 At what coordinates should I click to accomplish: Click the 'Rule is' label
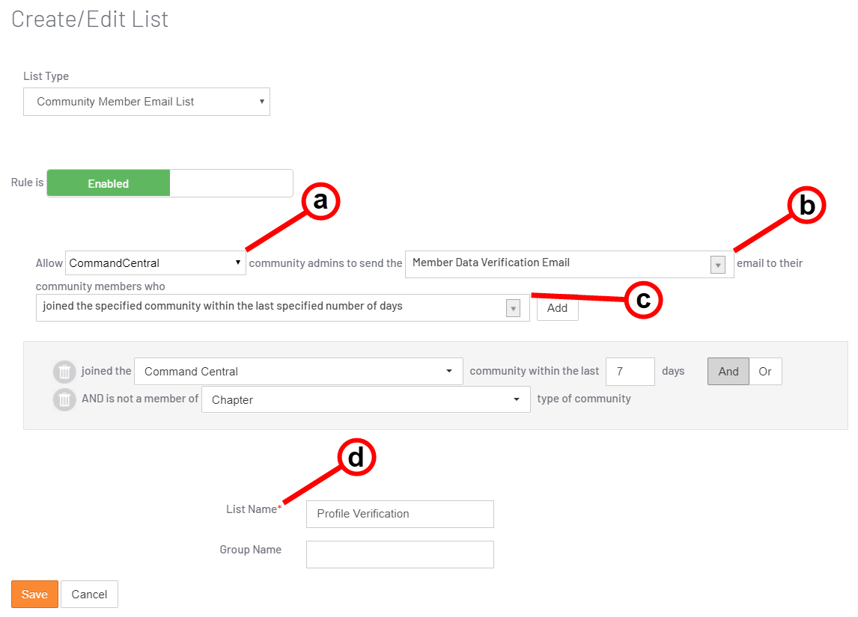coord(28,182)
